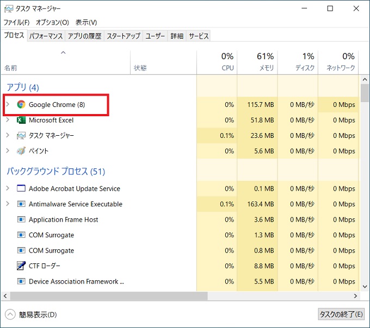Switch to the 詳細 tab
Viewport: 370px width, 328px height.
pos(177,36)
